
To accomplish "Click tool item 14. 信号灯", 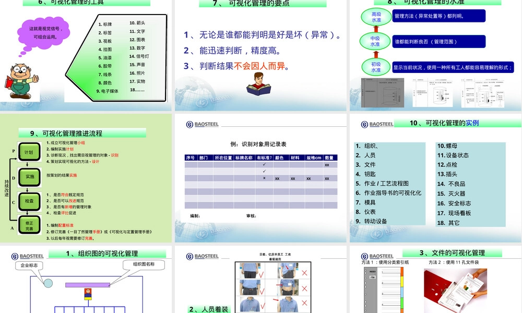I will click(139, 56).
